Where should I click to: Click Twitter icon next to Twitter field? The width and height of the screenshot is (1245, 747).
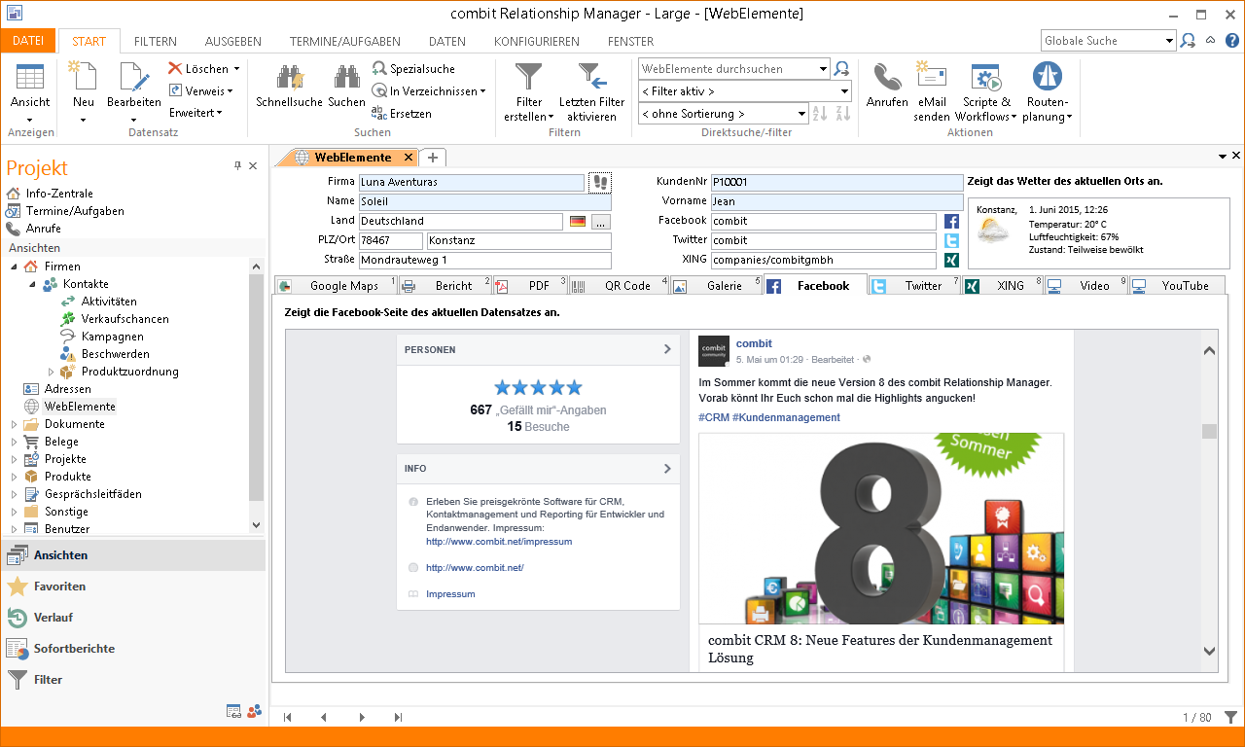(x=952, y=240)
